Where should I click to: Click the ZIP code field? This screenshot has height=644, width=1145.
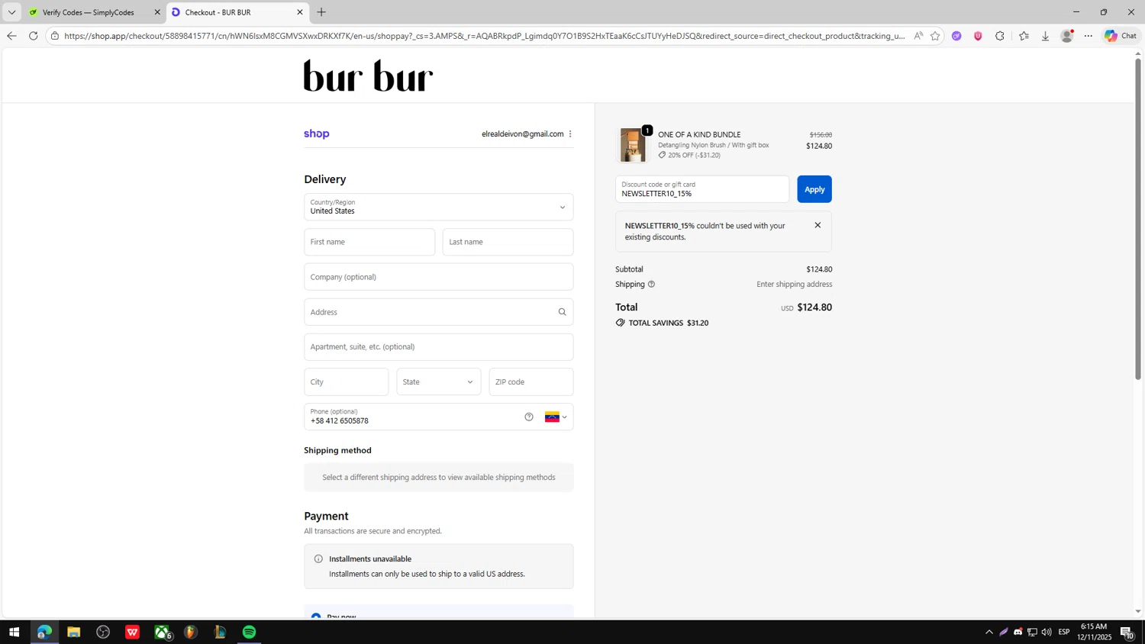531,382
